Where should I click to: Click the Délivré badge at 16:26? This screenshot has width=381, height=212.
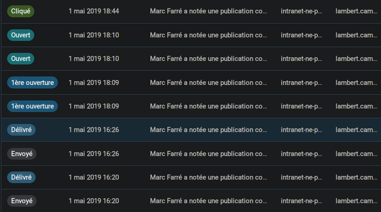[21, 130]
